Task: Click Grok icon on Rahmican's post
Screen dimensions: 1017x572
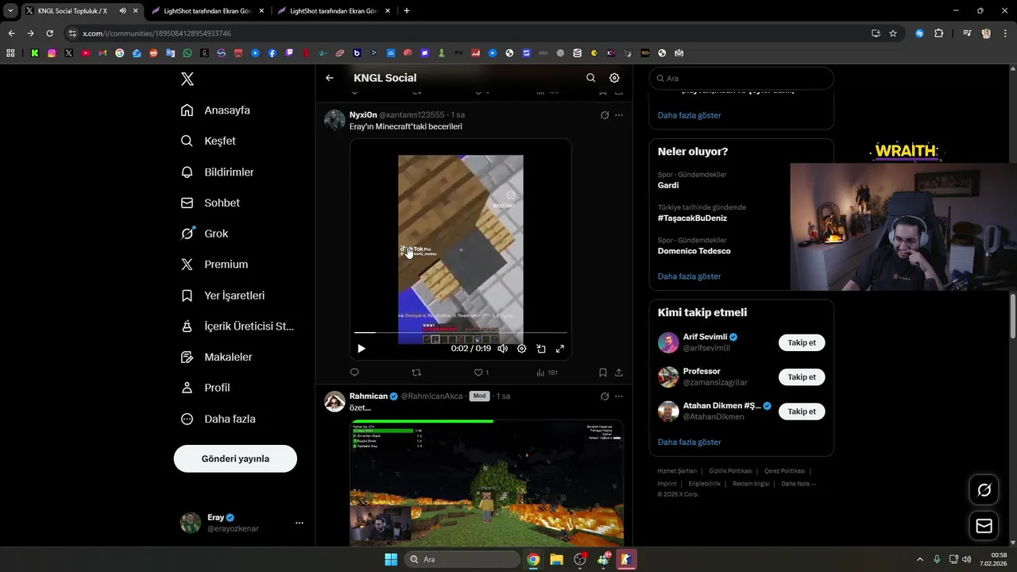Action: 605,396
